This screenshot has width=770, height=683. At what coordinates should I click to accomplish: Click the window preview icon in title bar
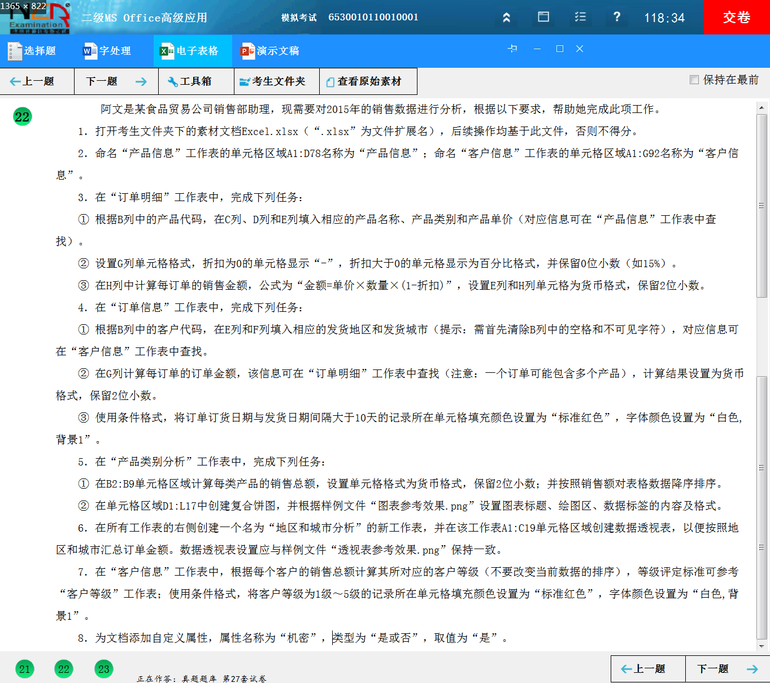pyautogui.click(x=543, y=17)
